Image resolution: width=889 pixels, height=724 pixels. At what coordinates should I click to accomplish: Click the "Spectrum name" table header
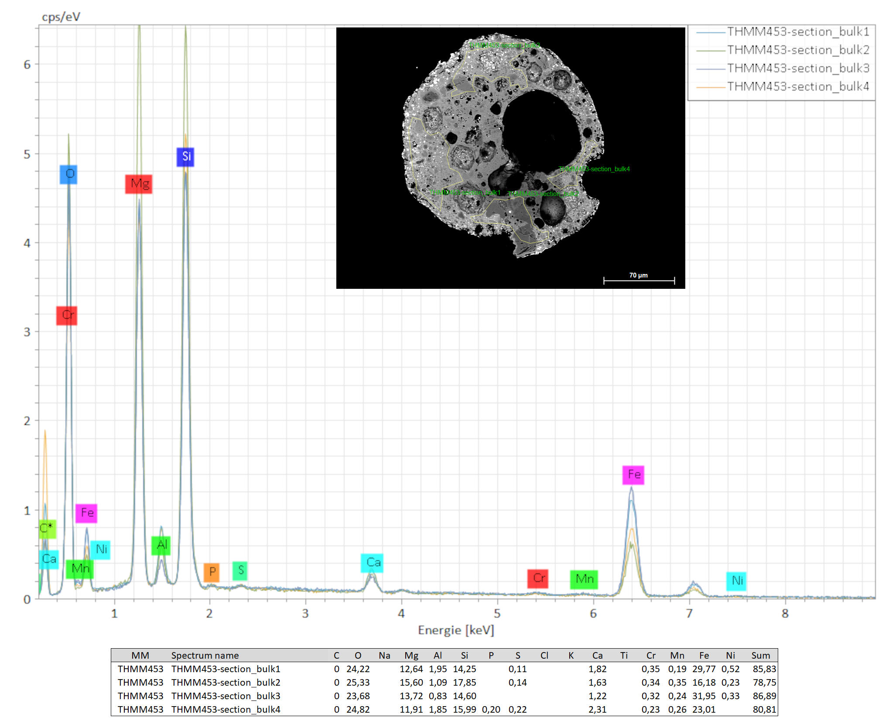(x=205, y=655)
